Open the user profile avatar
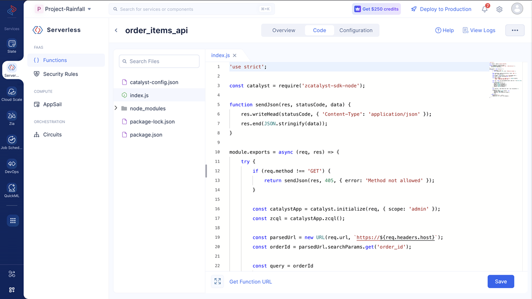Screen dimensions: 532x299 (x=517, y=9)
